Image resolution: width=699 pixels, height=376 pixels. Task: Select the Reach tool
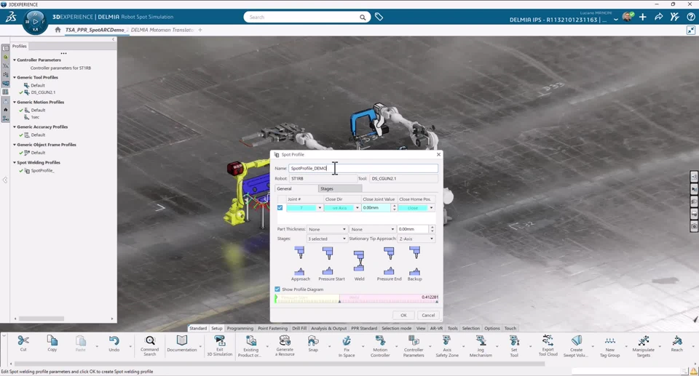tap(676, 341)
